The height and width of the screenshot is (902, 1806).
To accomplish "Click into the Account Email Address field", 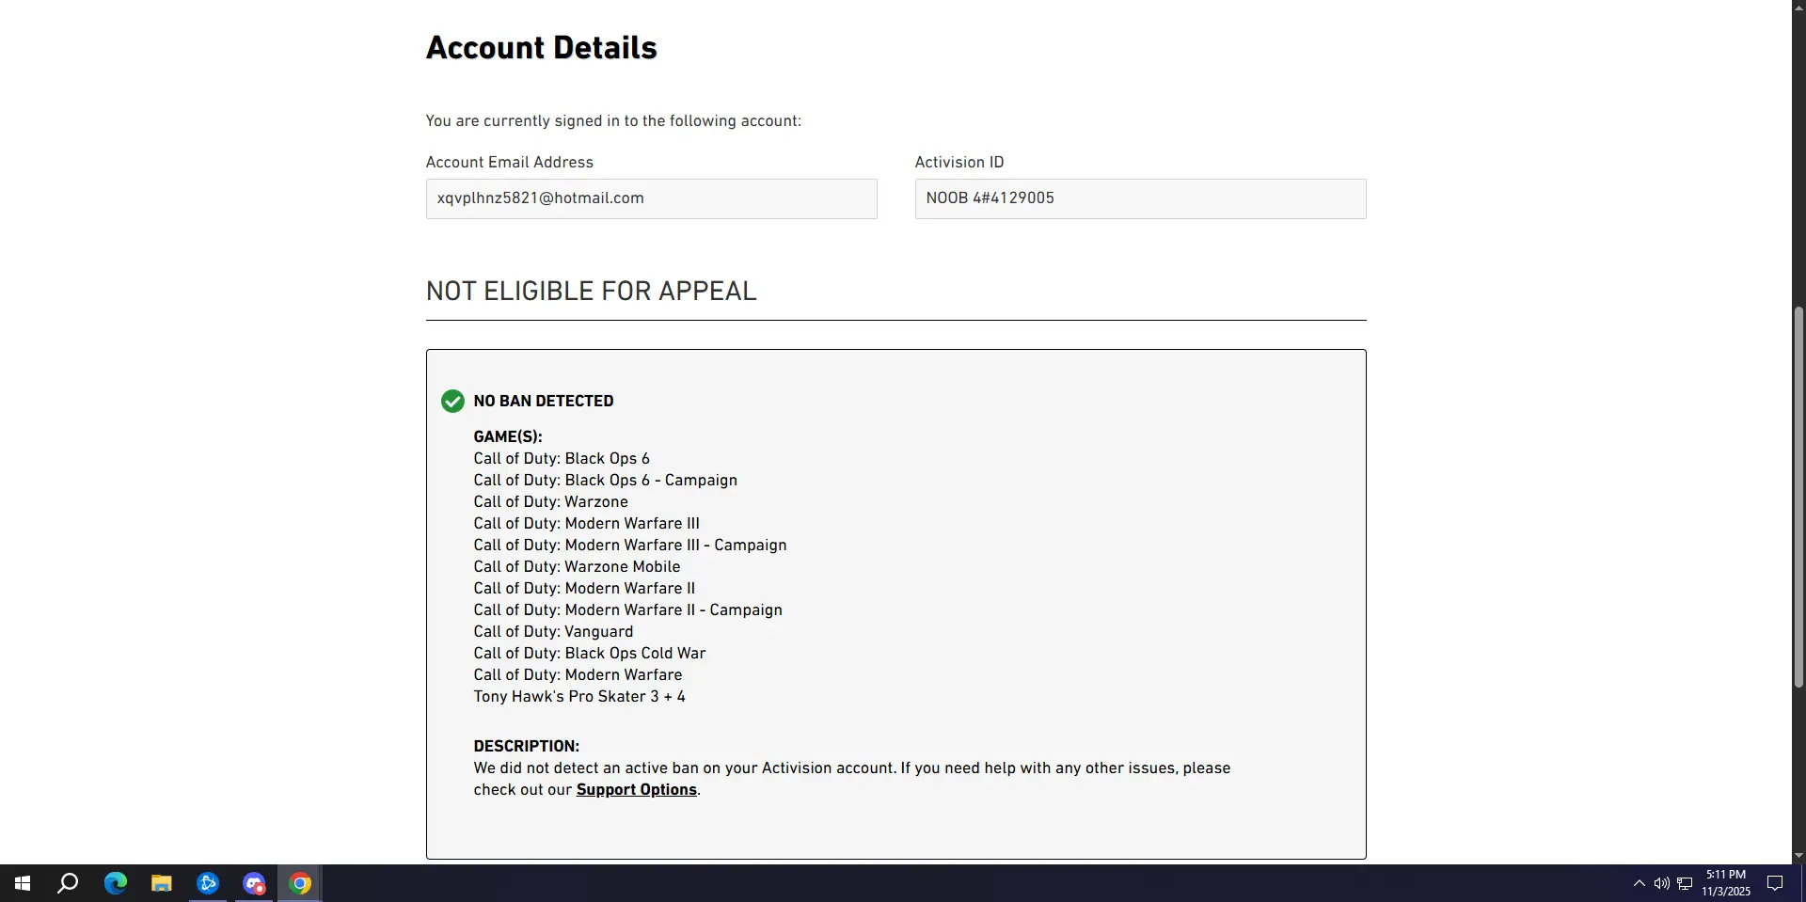I will (652, 199).
